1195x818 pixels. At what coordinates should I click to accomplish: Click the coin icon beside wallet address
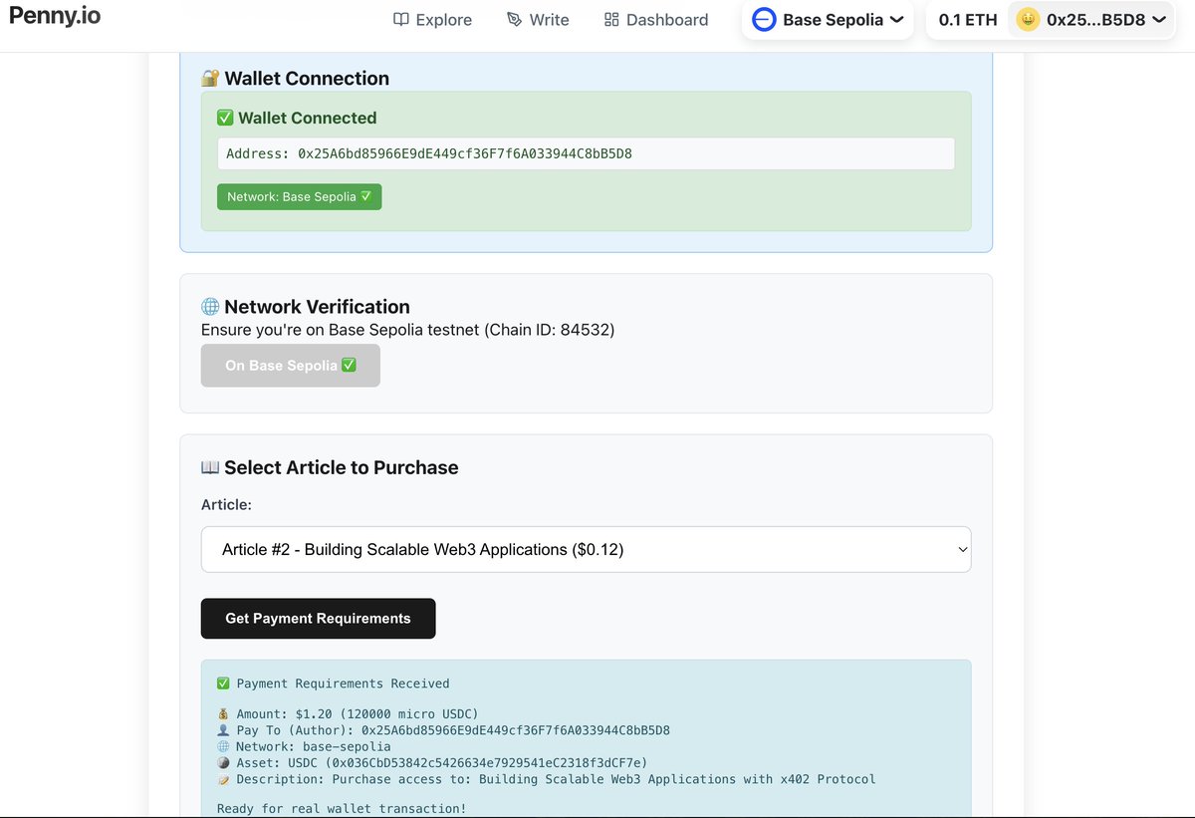tap(1025, 19)
